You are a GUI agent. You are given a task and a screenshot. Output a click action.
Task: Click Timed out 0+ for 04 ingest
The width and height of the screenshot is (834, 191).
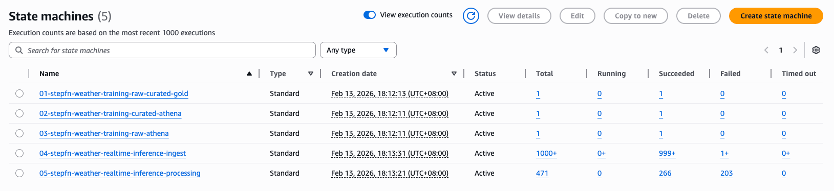786,153
